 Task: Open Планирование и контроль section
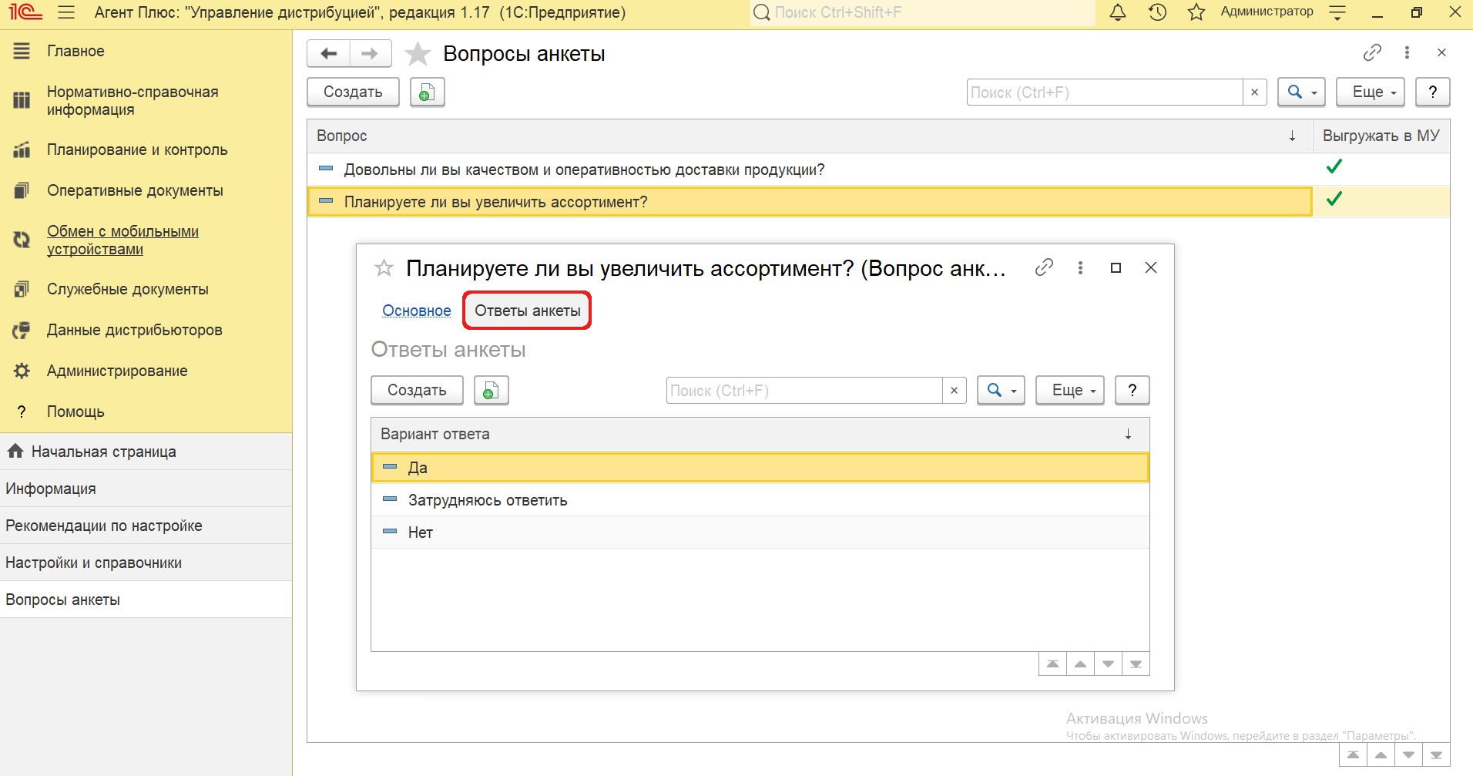pos(137,149)
